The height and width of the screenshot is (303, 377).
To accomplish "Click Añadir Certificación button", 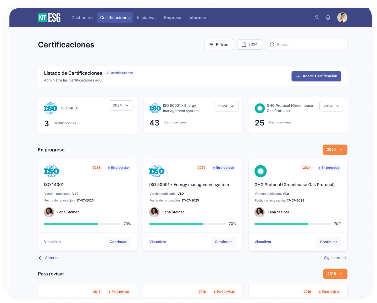I will (316, 76).
